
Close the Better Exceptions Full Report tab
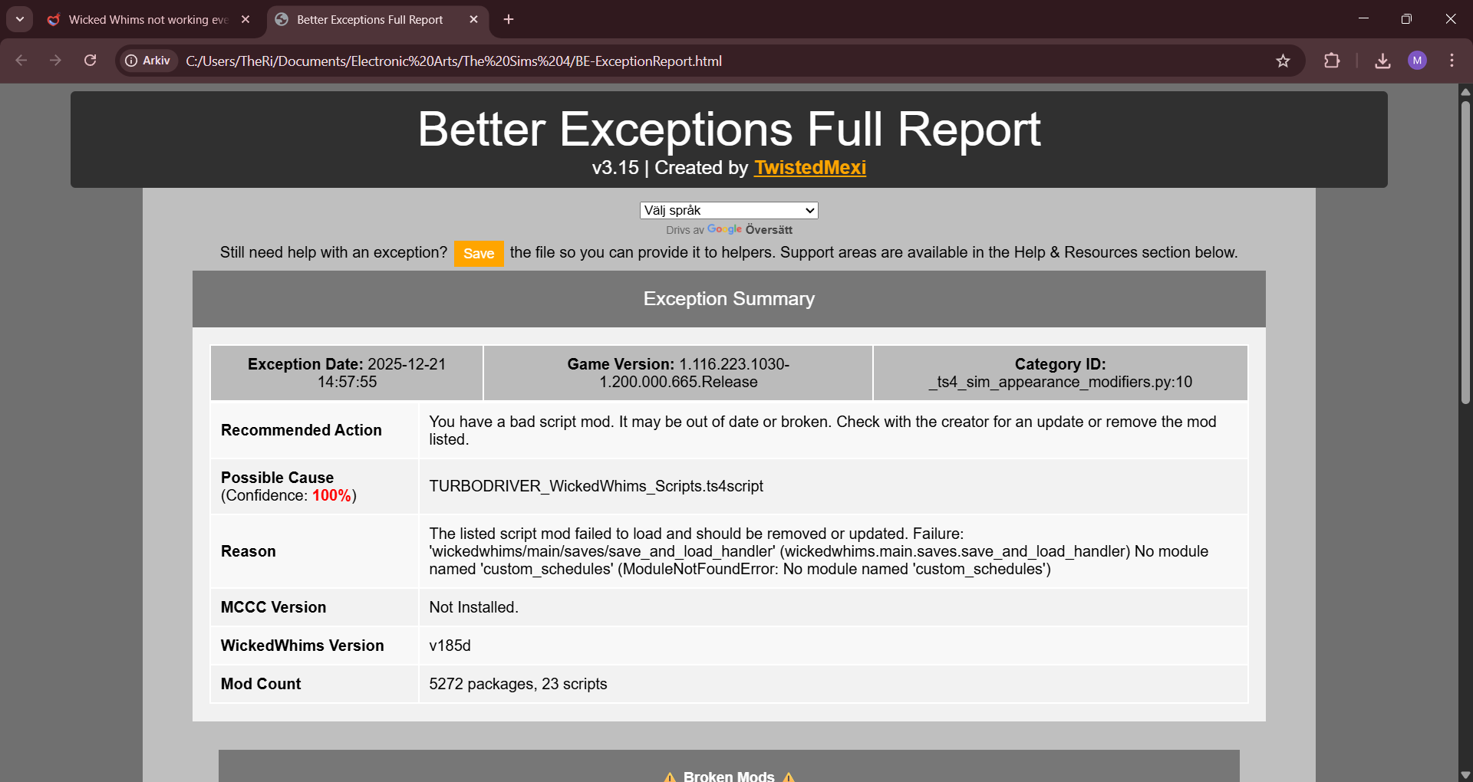[473, 20]
